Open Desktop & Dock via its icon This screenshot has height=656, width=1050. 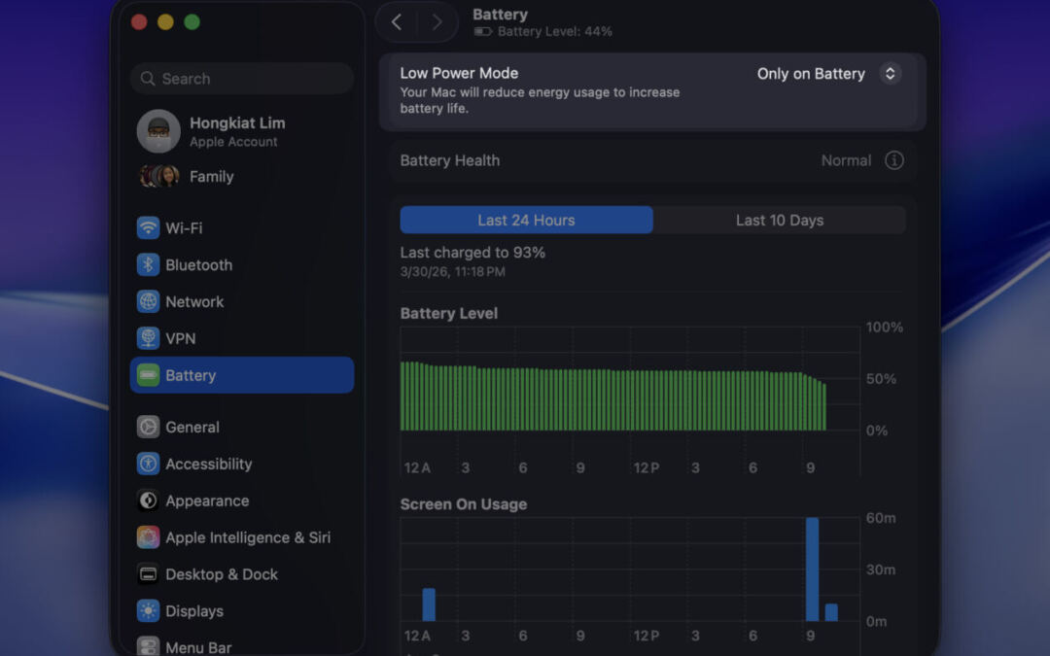coord(148,574)
